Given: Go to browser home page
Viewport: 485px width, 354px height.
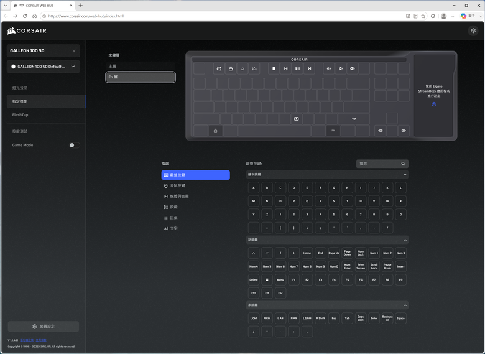Looking at the screenshot, I should (34, 16).
